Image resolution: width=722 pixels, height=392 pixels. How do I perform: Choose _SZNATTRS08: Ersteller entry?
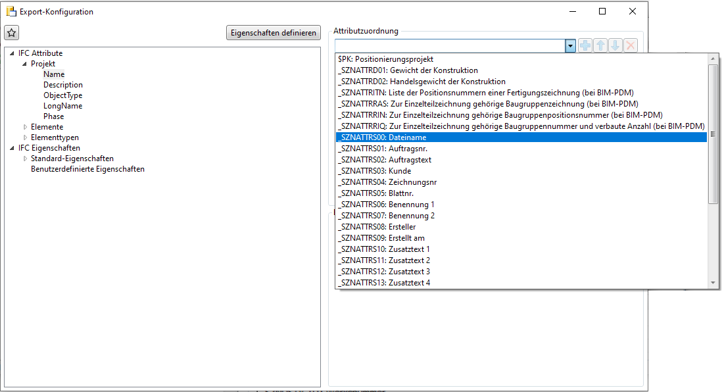521,227
